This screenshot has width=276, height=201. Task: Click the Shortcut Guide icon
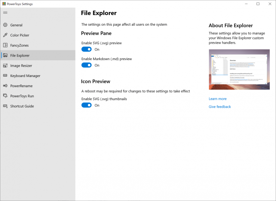point(5,106)
